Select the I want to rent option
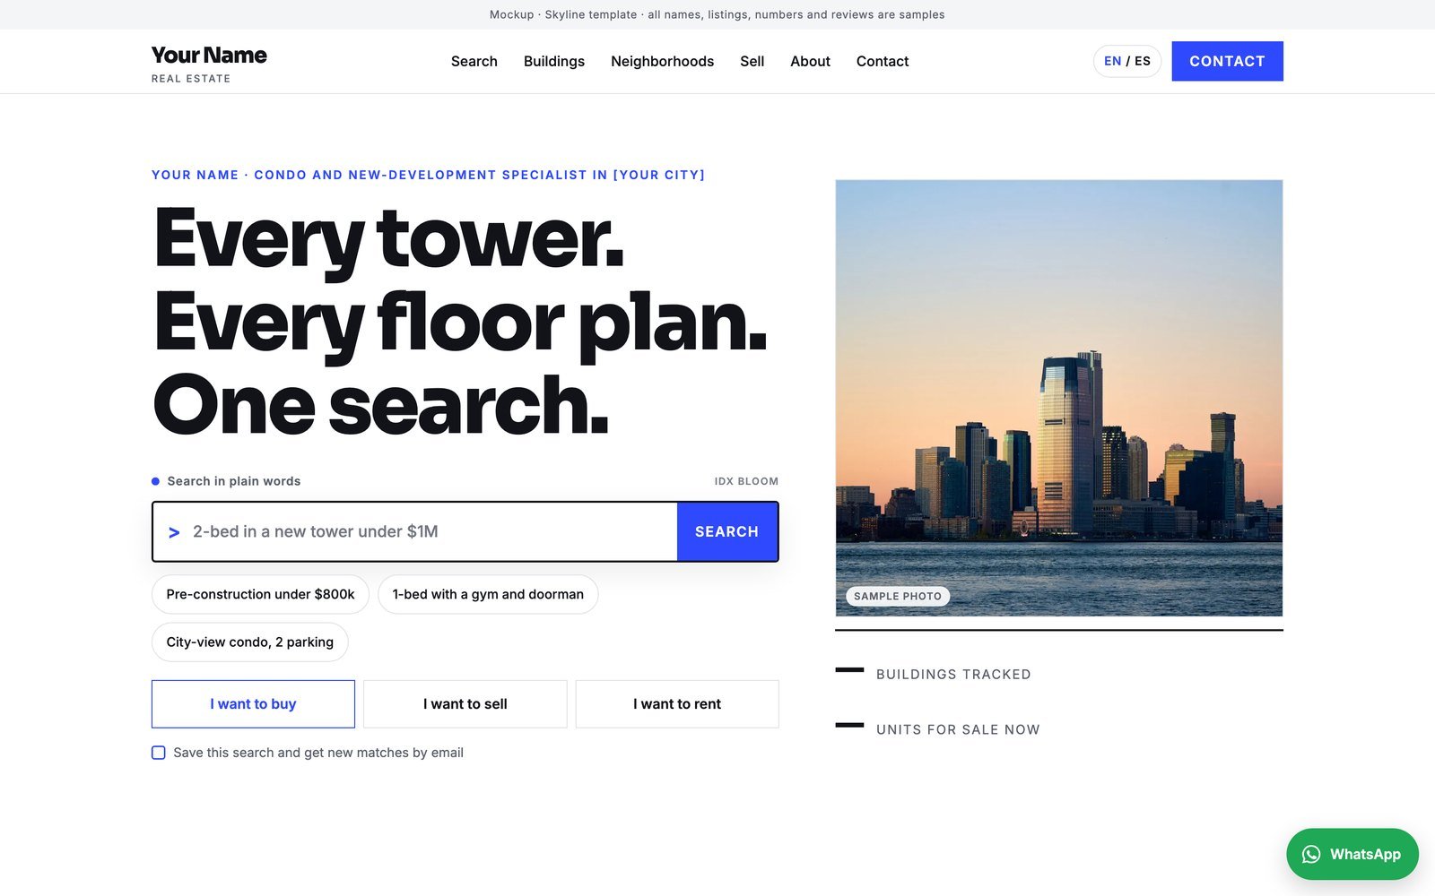Viewport: 1435px width, 896px height. [x=677, y=704]
